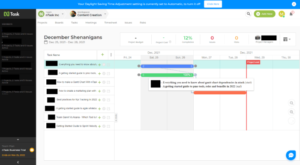Click the Add New button
This screenshot has height=165, width=300.
coord(264,14)
